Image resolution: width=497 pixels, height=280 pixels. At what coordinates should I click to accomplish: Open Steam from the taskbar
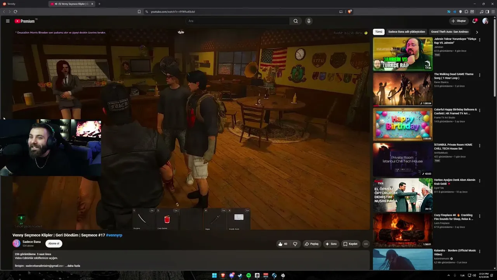[240, 275]
